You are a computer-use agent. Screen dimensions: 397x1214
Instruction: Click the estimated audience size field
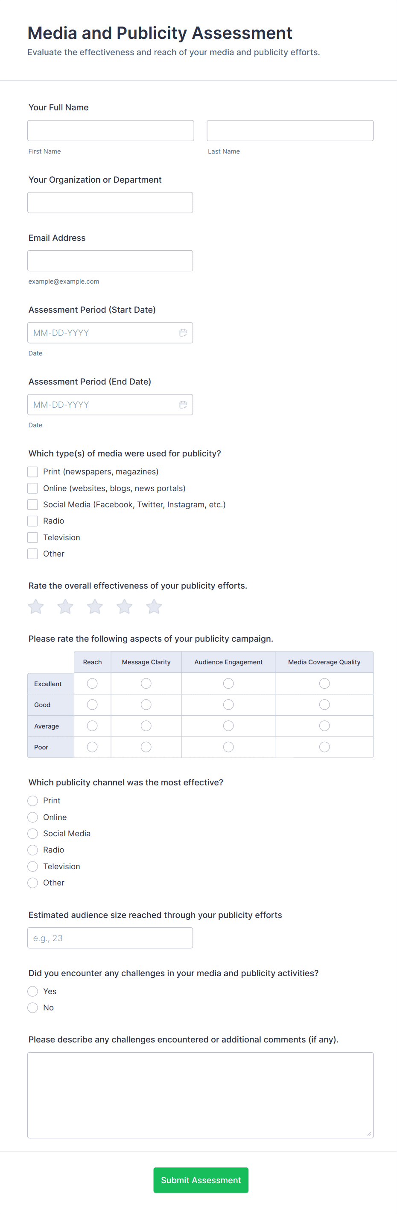tap(110, 938)
